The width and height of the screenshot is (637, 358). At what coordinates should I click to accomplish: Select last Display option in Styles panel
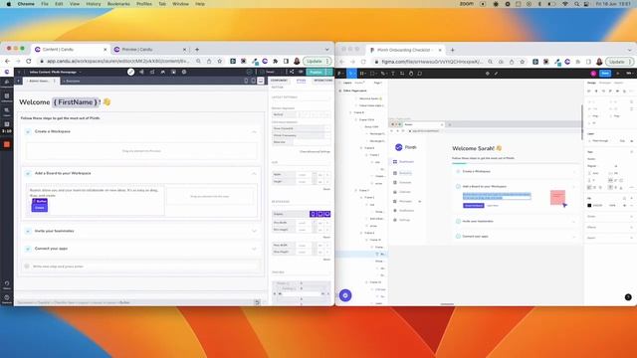(x=327, y=214)
